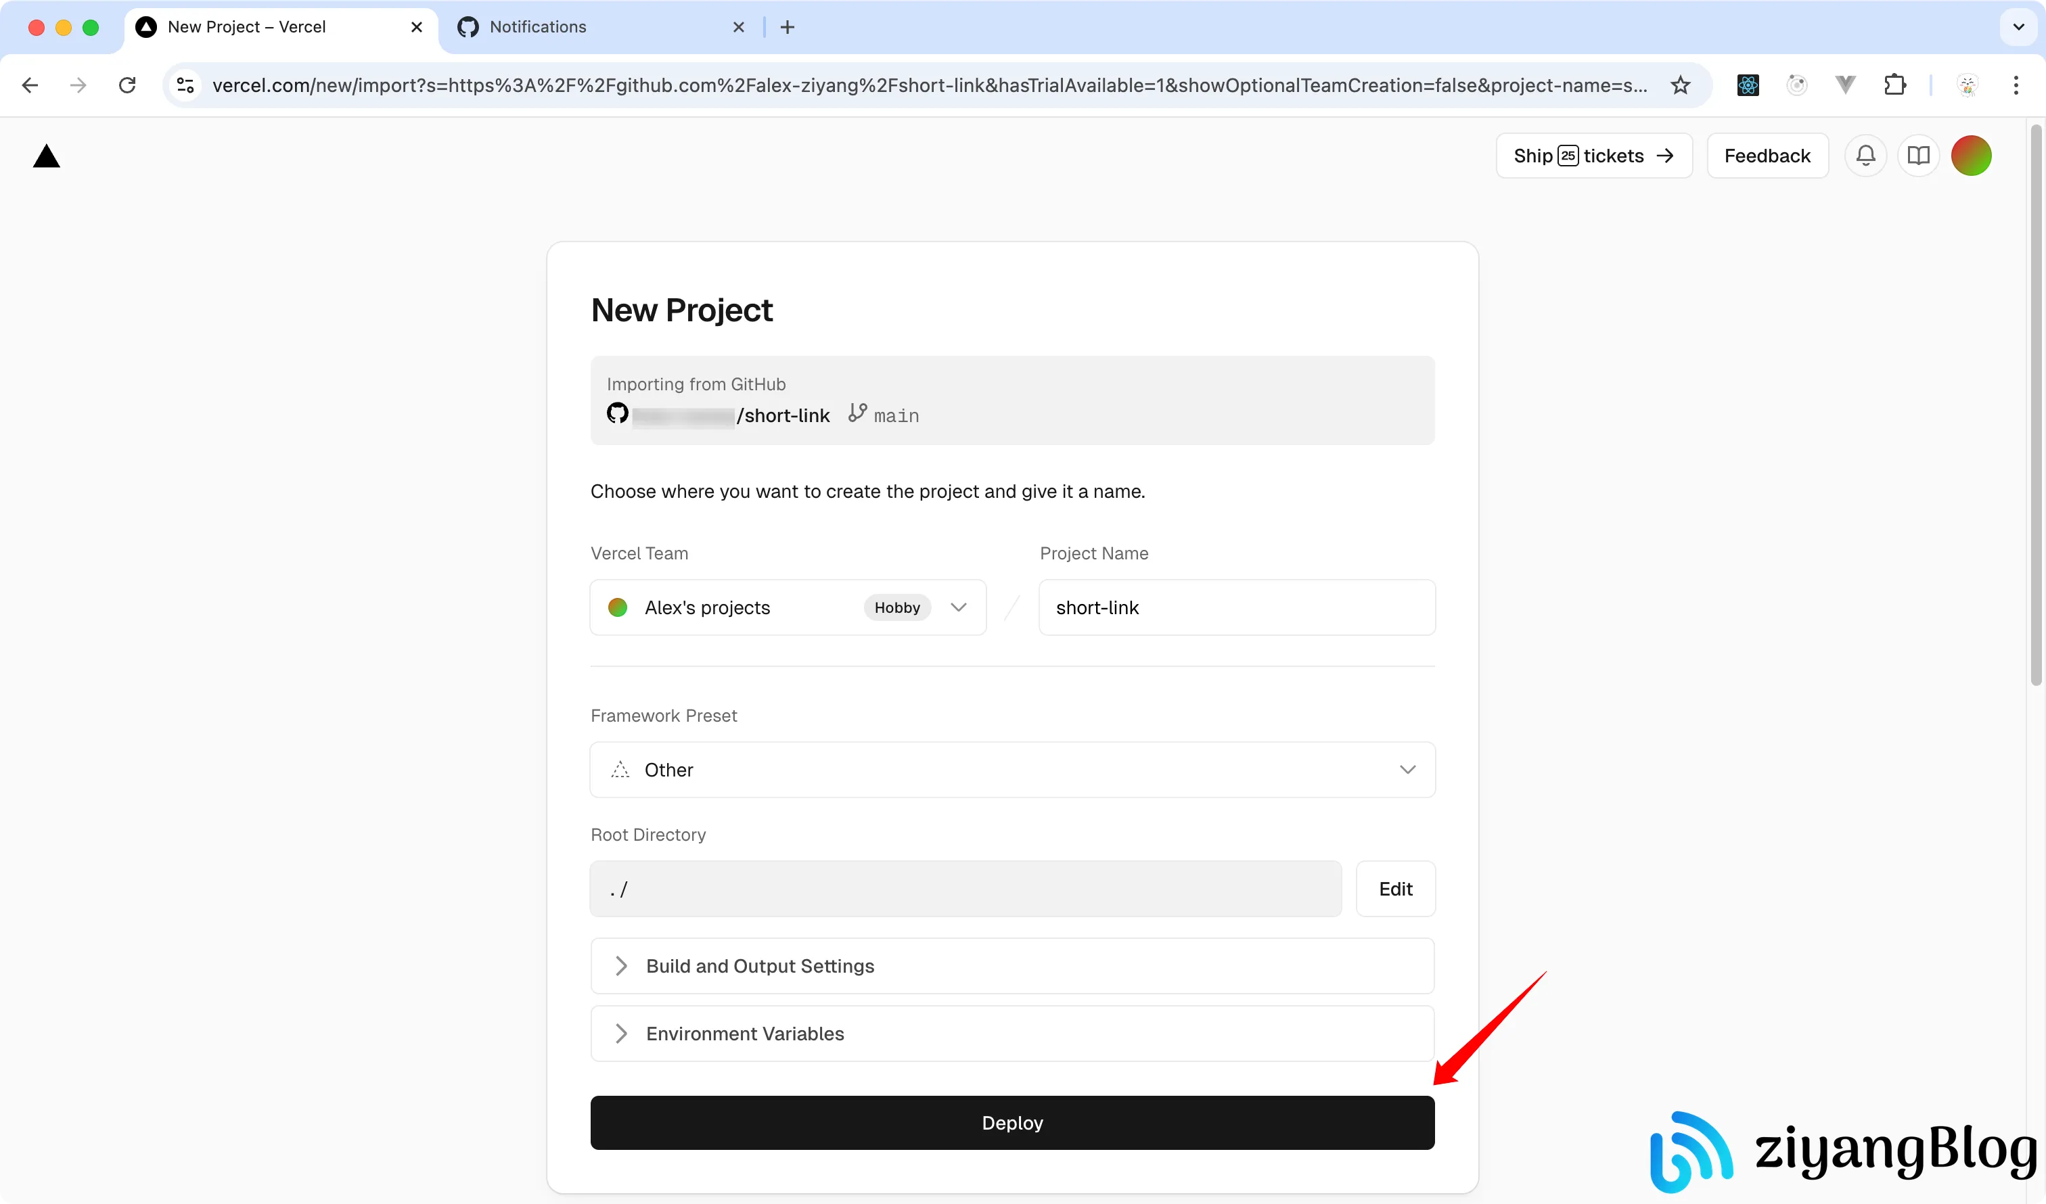2046x1204 pixels.
Task: Click the macOS green maximize button
Action: tap(91, 27)
